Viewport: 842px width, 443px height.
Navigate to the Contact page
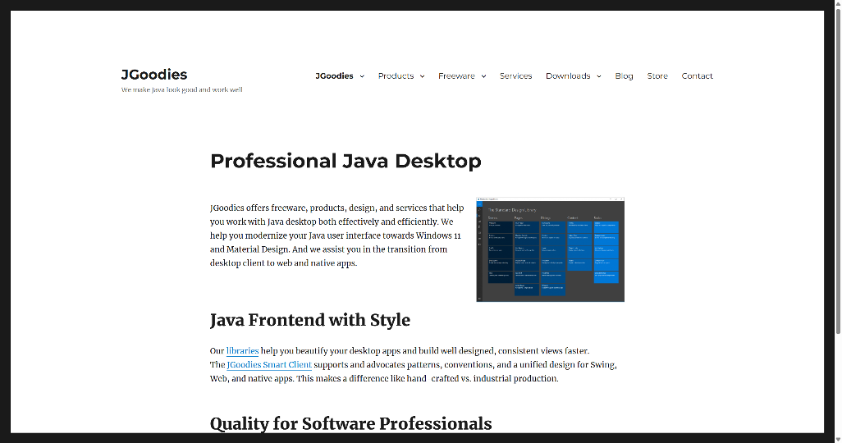click(697, 76)
